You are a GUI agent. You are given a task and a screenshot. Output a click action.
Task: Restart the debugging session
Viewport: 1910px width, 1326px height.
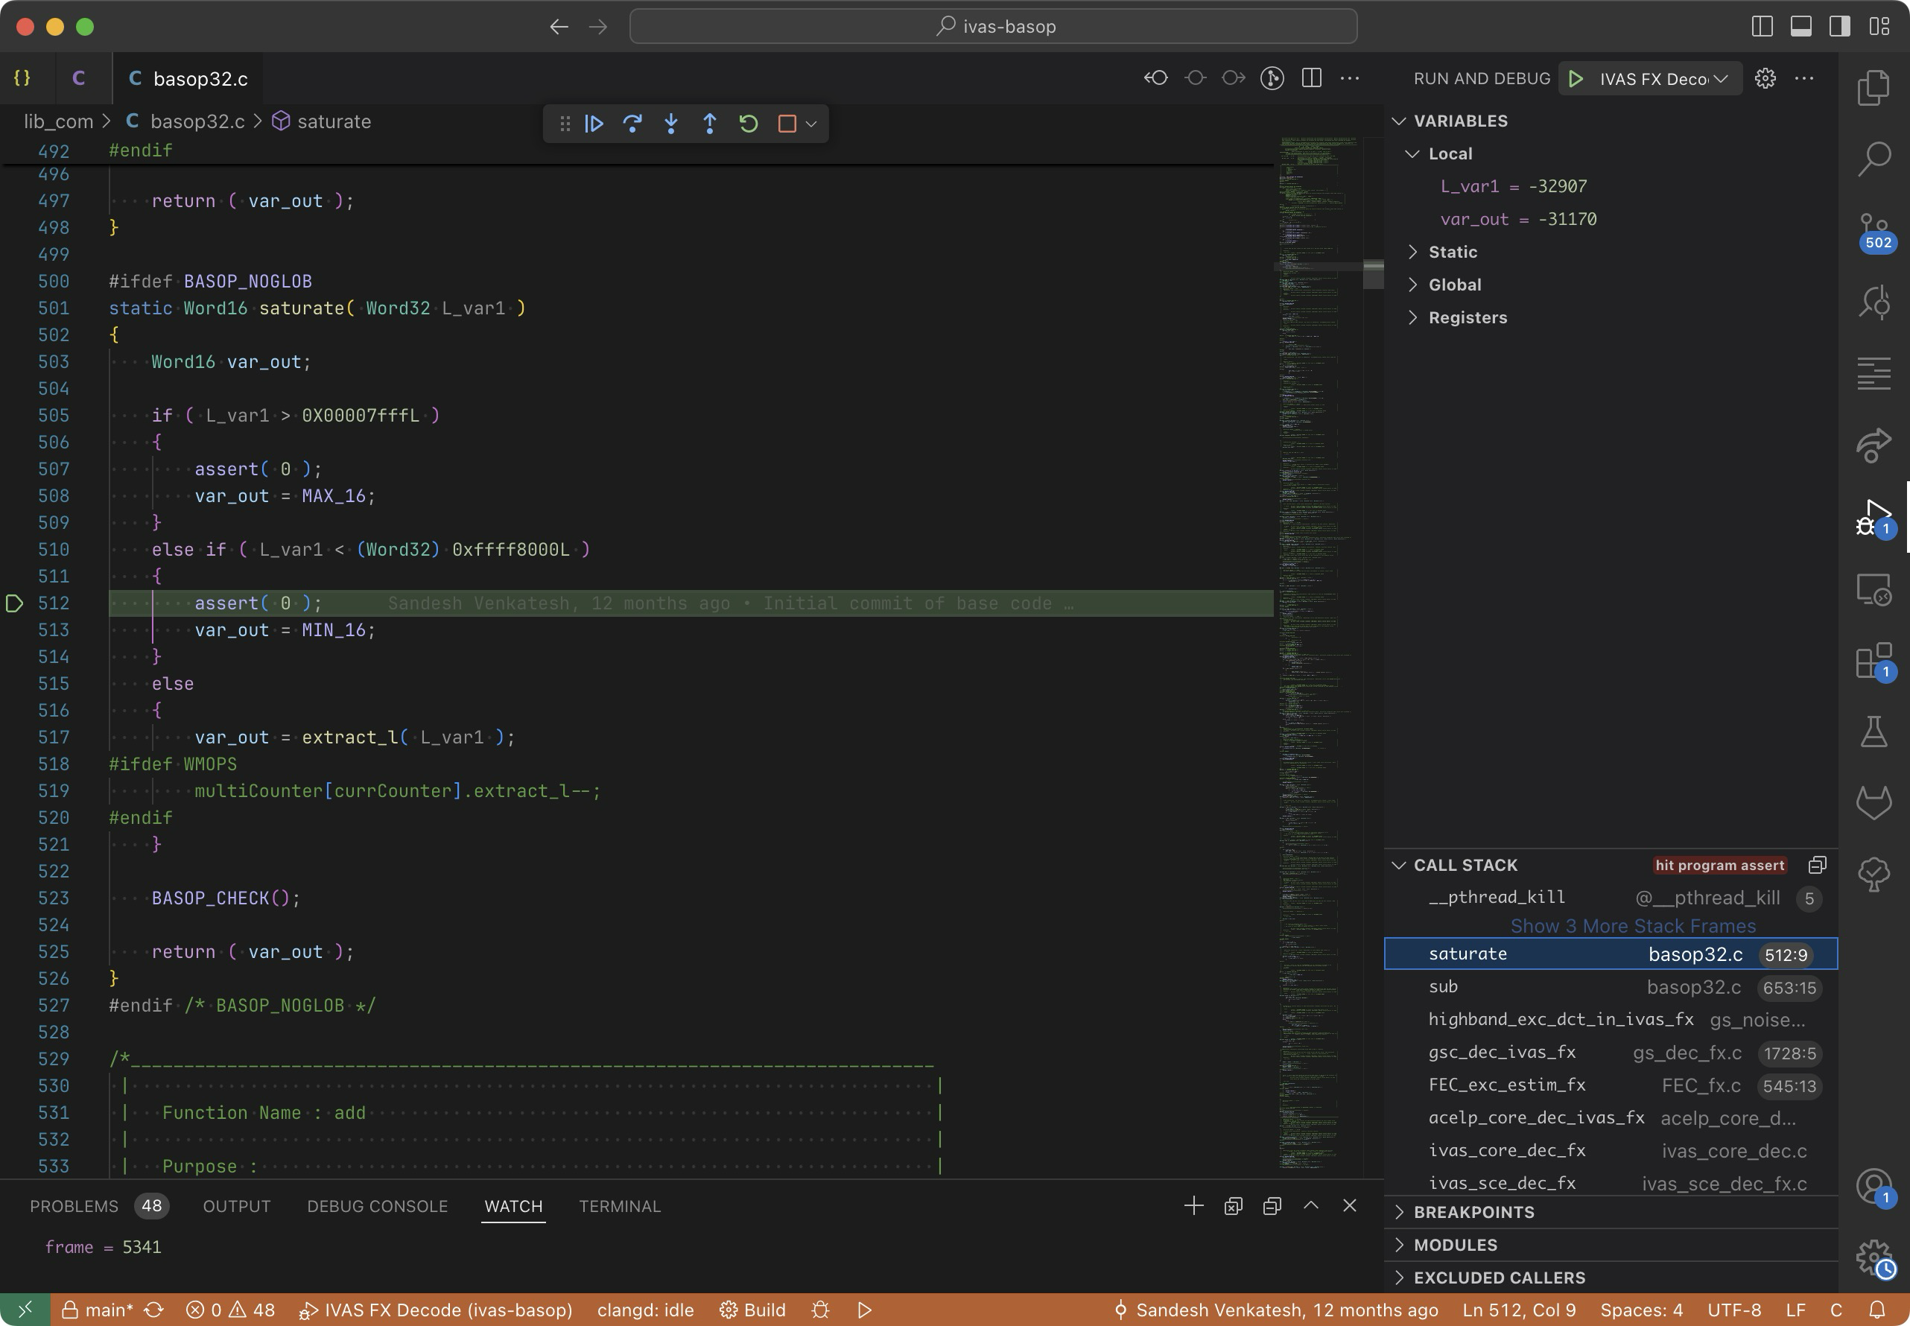pyautogui.click(x=749, y=124)
